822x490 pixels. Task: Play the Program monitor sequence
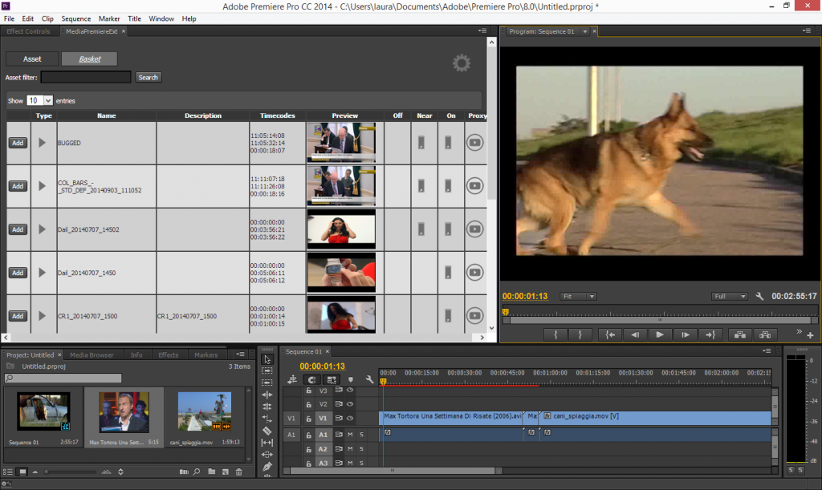660,335
